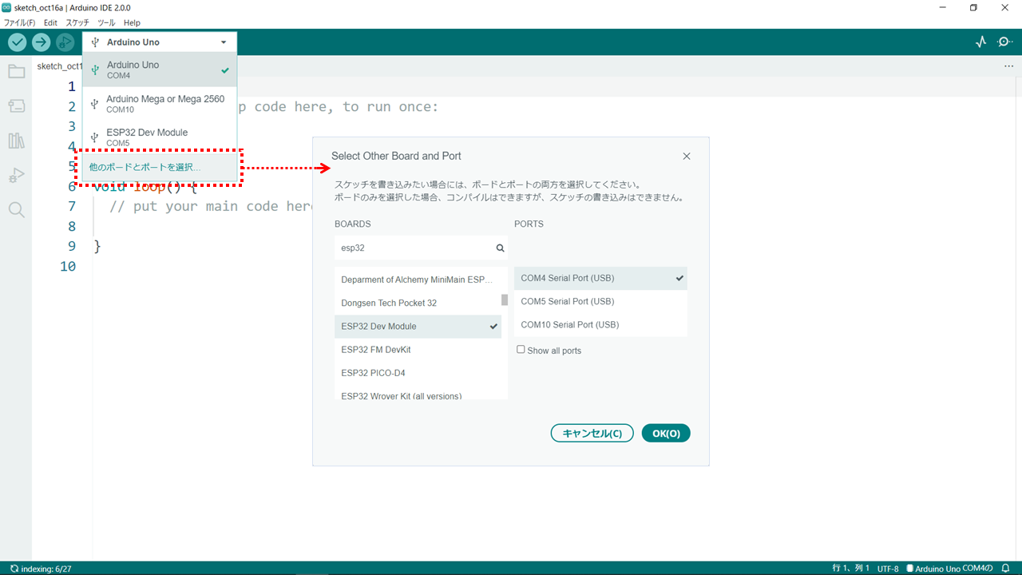Screen dimensions: 1022x575
Task: Check the Show all ports checkbox
Action: click(x=521, y=349)
